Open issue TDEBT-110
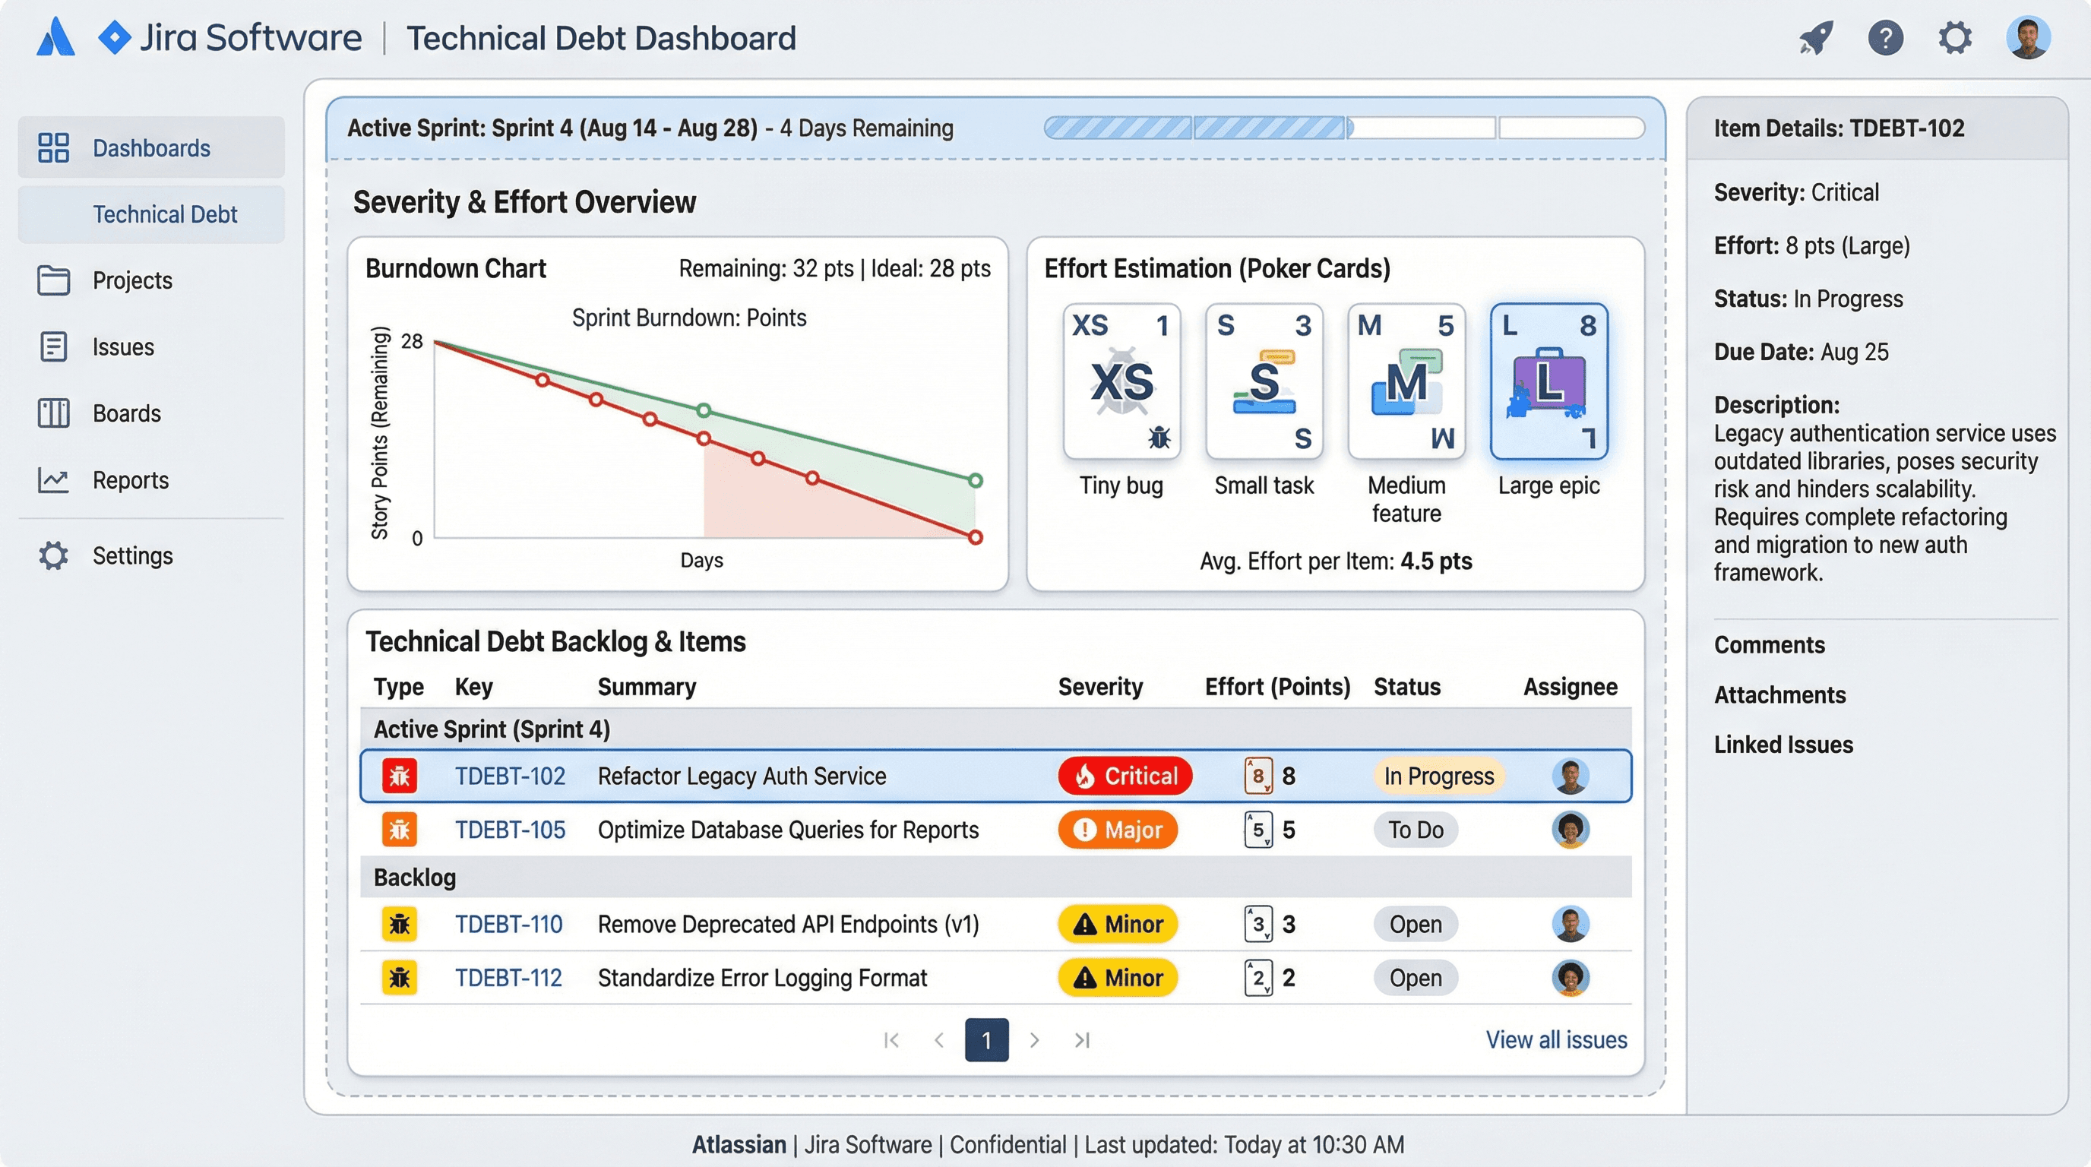This screenshot has height=1167, width=2091. coord(509,924)
